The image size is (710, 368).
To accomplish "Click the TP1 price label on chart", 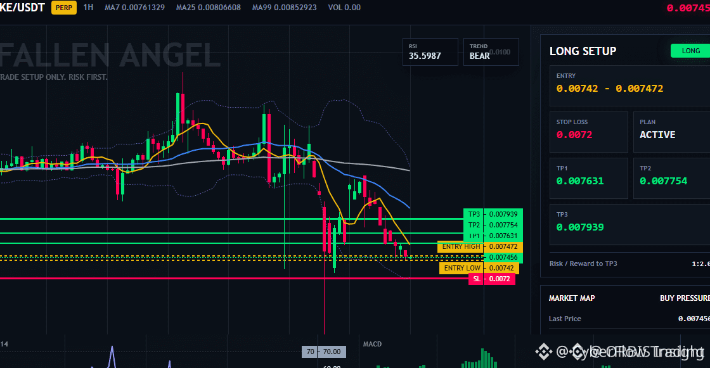I will pos(493,236).
